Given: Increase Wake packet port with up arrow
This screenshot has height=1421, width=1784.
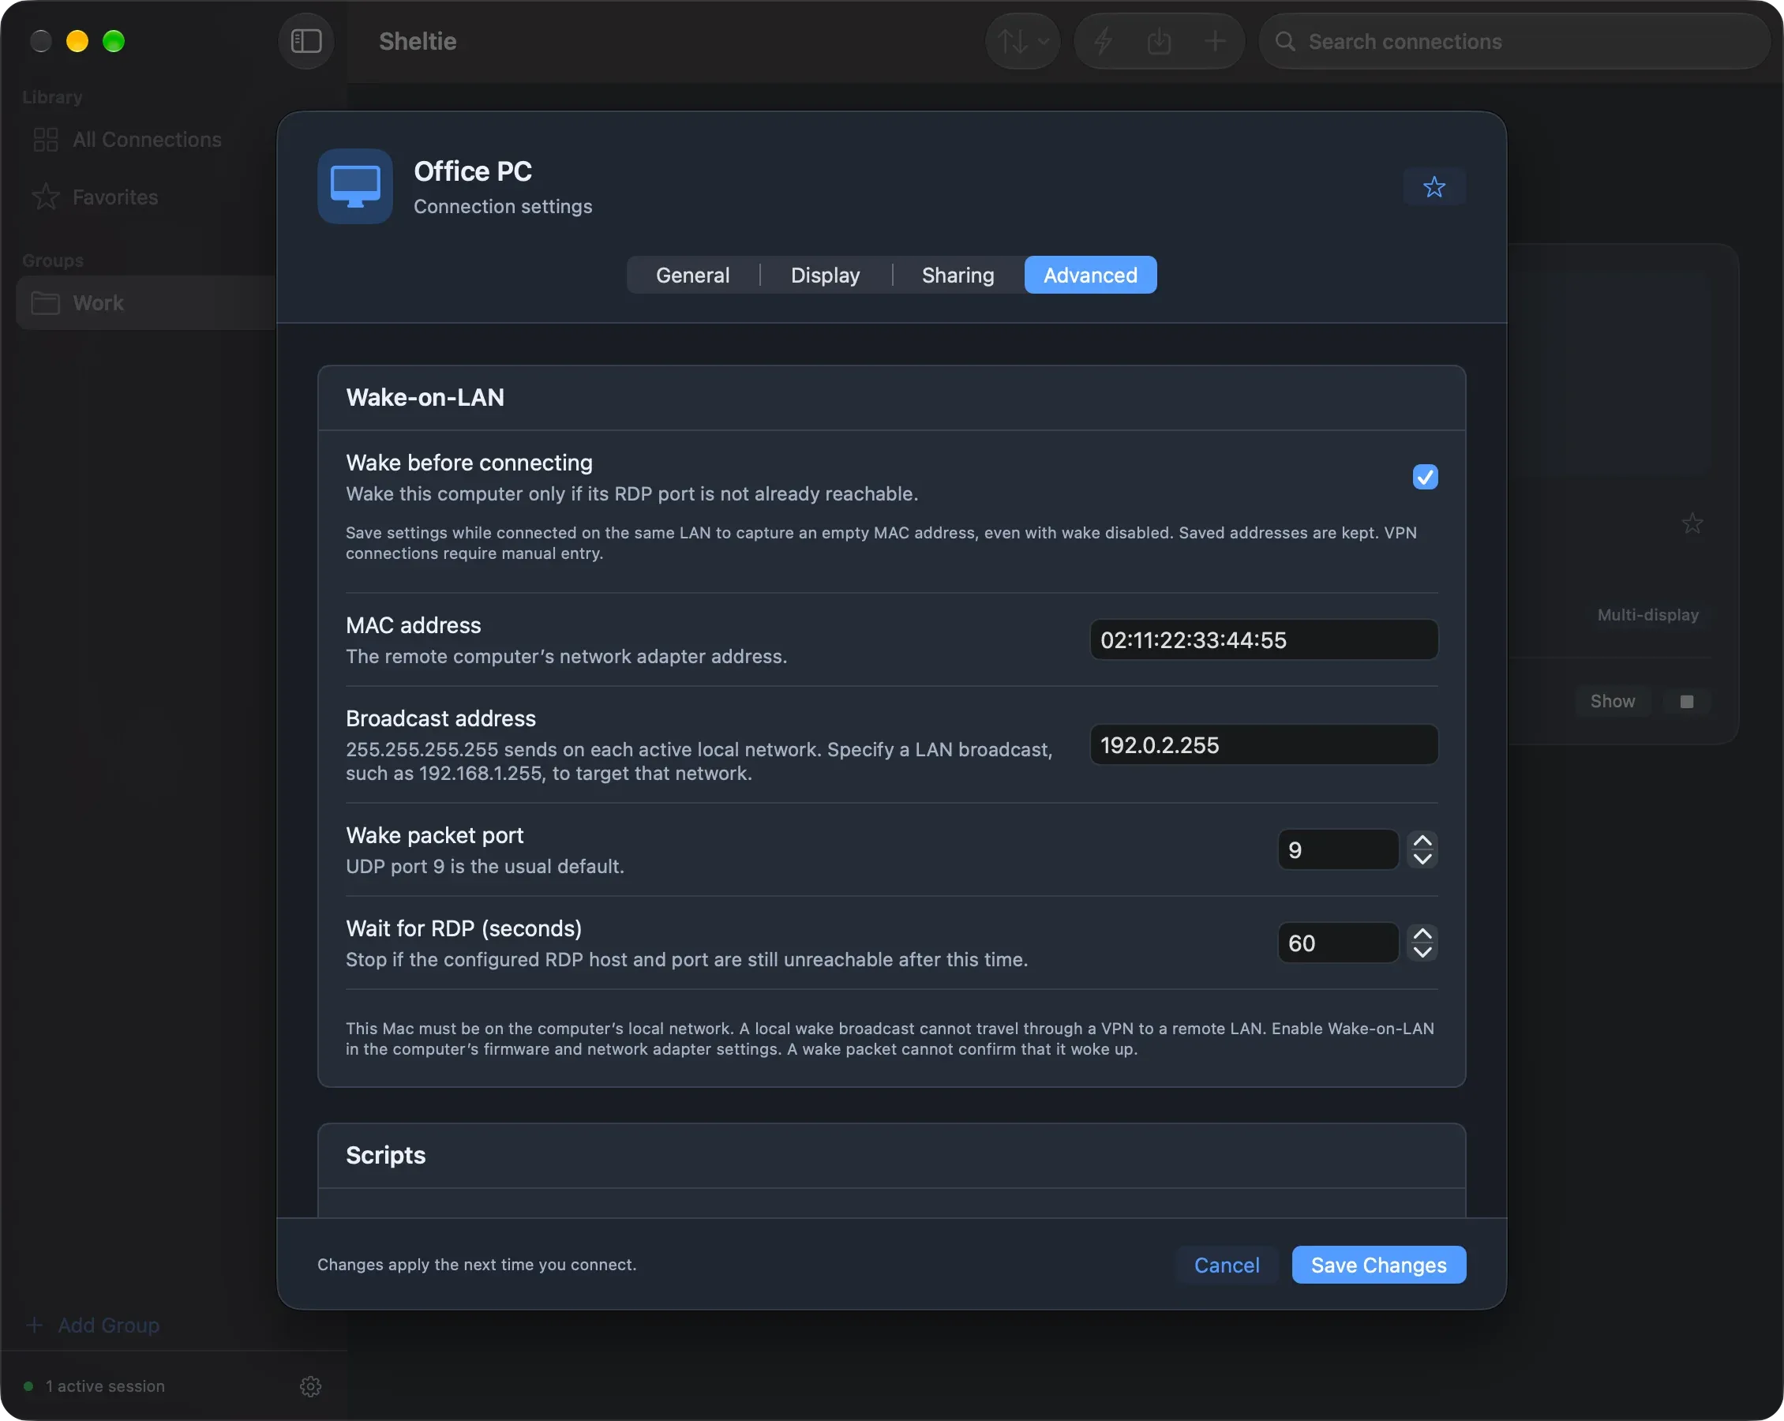Looking at the screenshot, I should pyautogui.click(x=1422, y=841).
